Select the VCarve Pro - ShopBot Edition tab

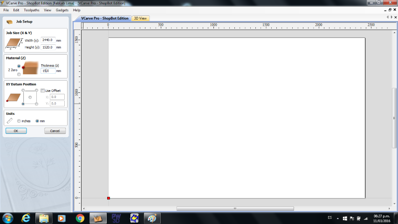click(104, 18)
